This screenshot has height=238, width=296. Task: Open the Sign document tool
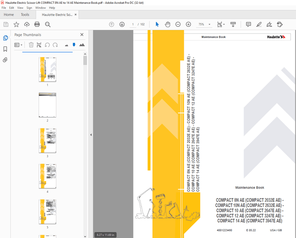pos(269,24)
